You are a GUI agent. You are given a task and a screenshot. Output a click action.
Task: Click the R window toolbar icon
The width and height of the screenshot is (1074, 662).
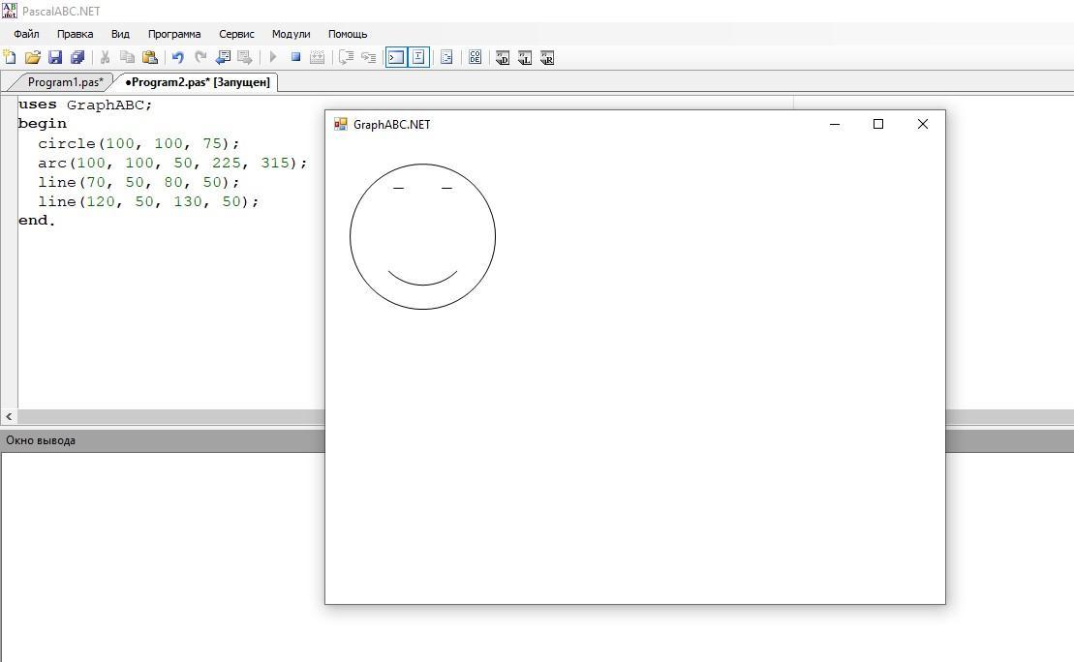coord(547,58)
